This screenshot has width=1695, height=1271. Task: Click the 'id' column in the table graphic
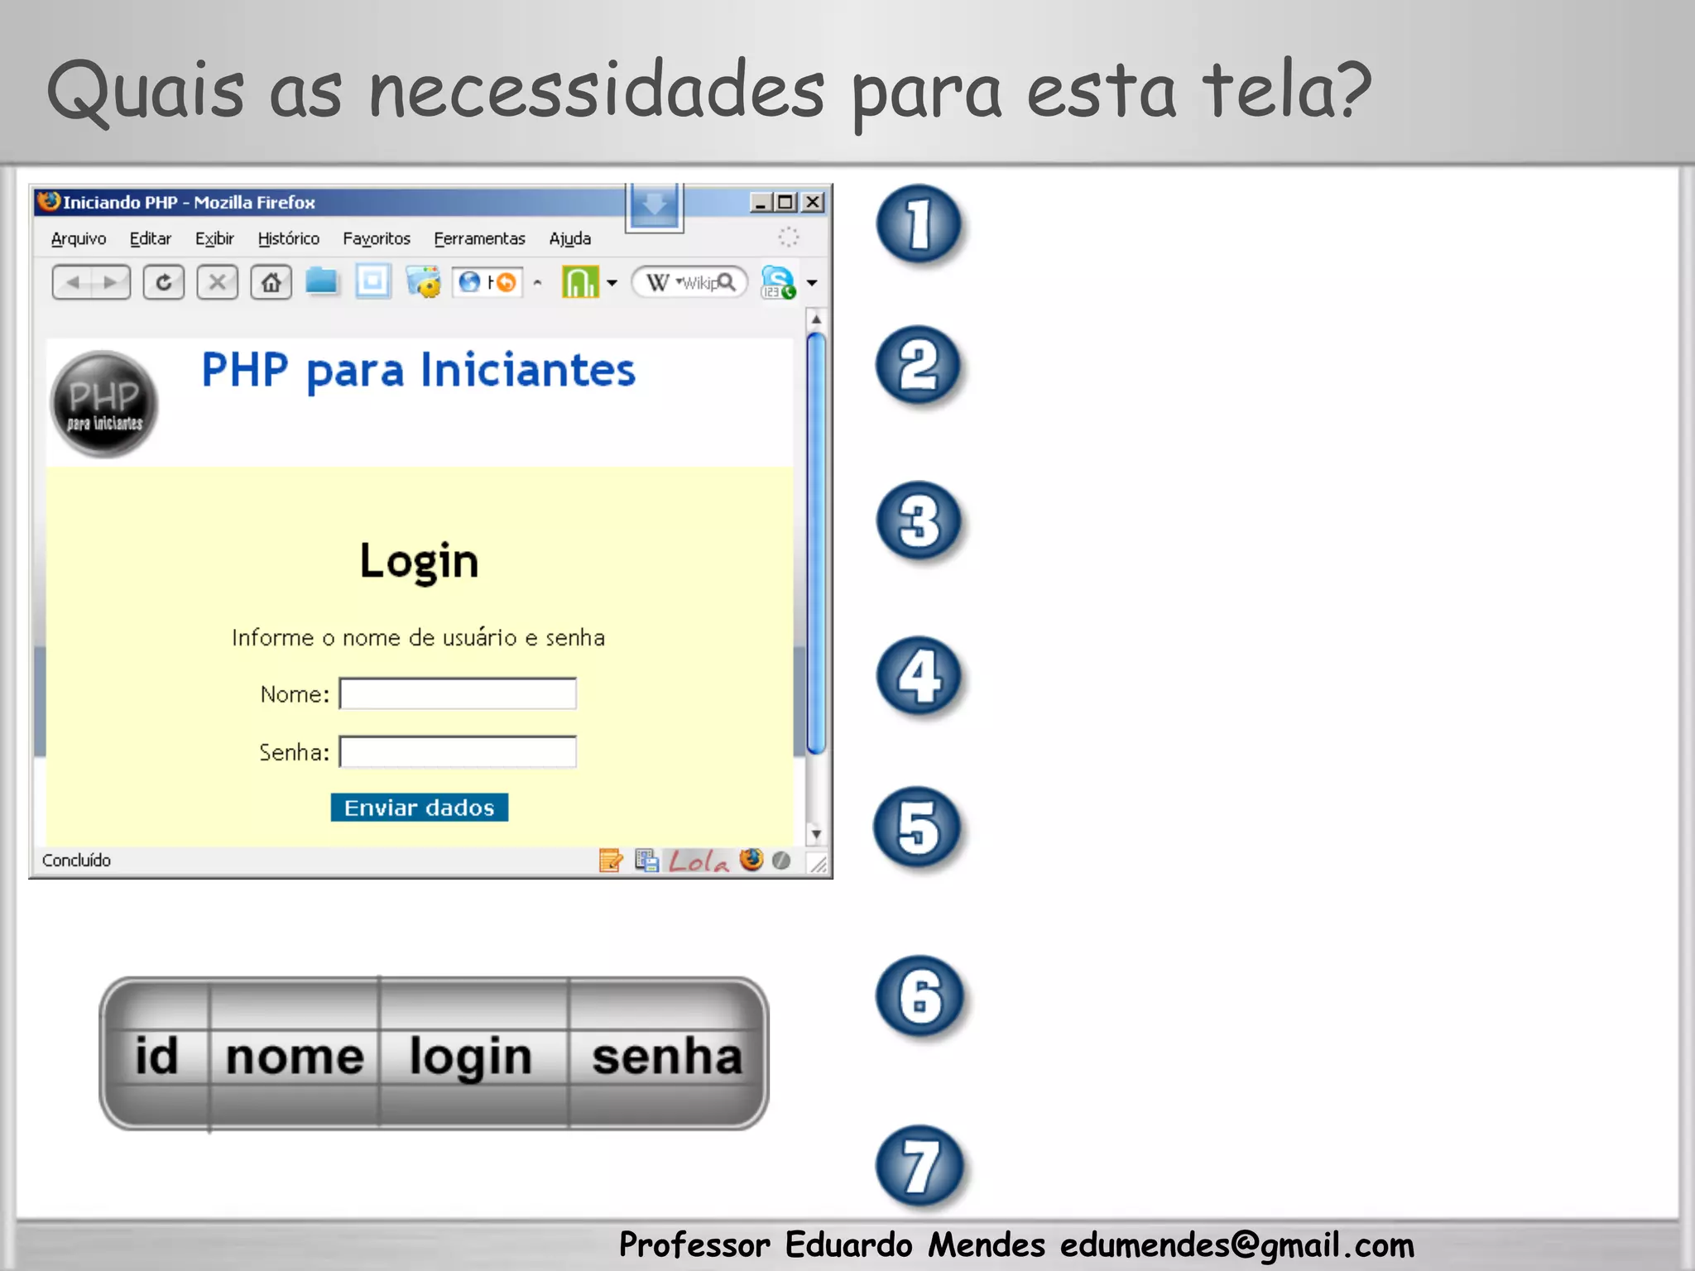156,1055
